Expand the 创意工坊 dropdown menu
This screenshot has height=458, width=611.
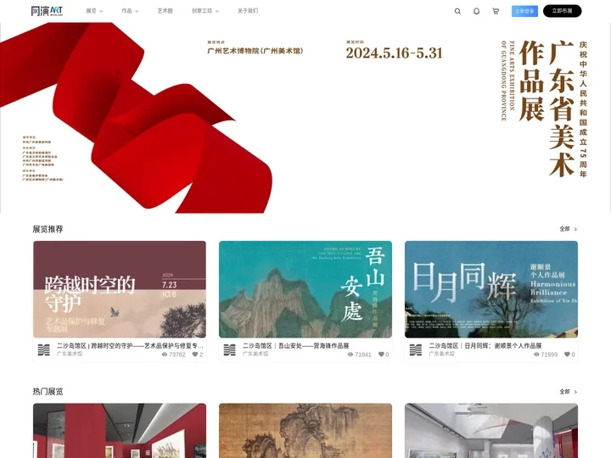(x=205, y=11)
